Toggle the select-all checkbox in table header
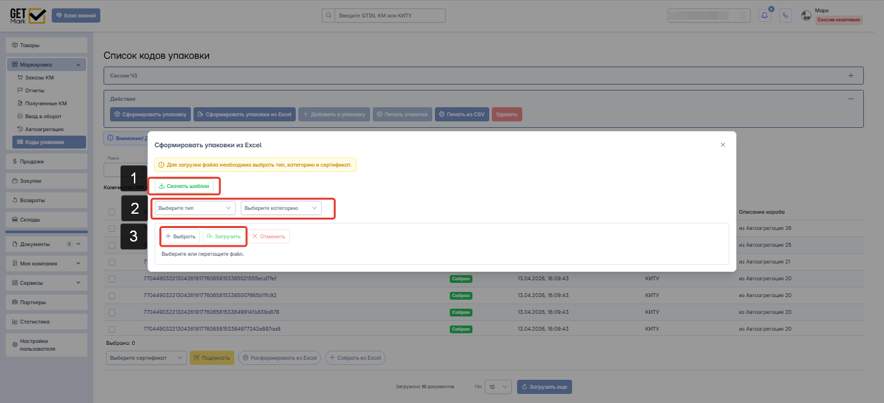884x403 pixels. 112,212
